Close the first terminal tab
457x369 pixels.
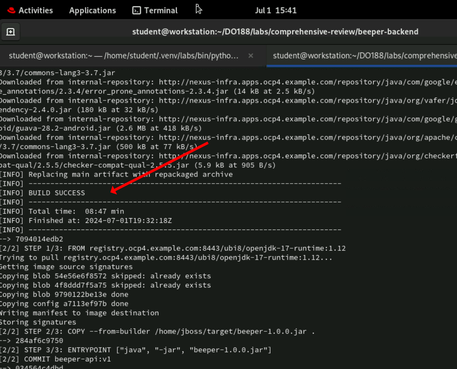coord(251,56)
